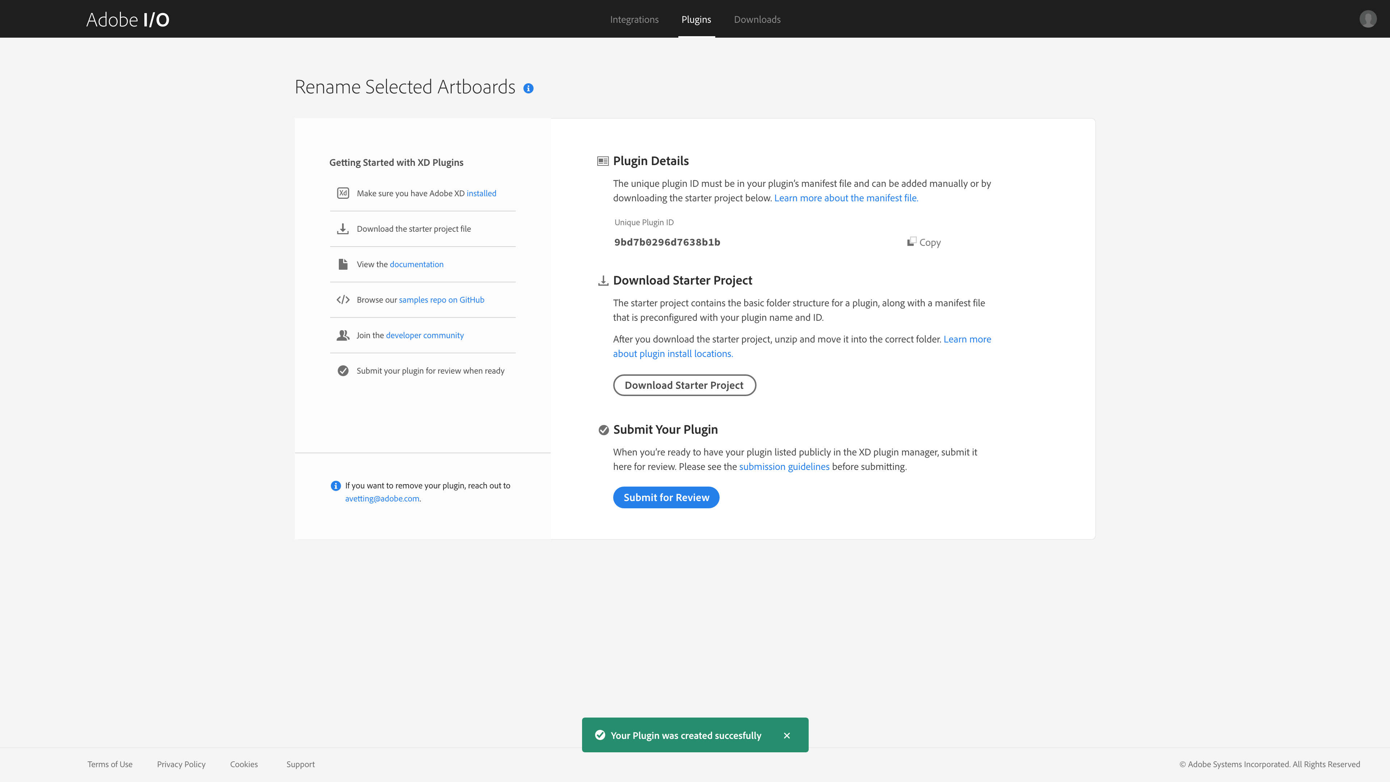
Task: Click download icon next to starter project file
Action: point(343,229)
